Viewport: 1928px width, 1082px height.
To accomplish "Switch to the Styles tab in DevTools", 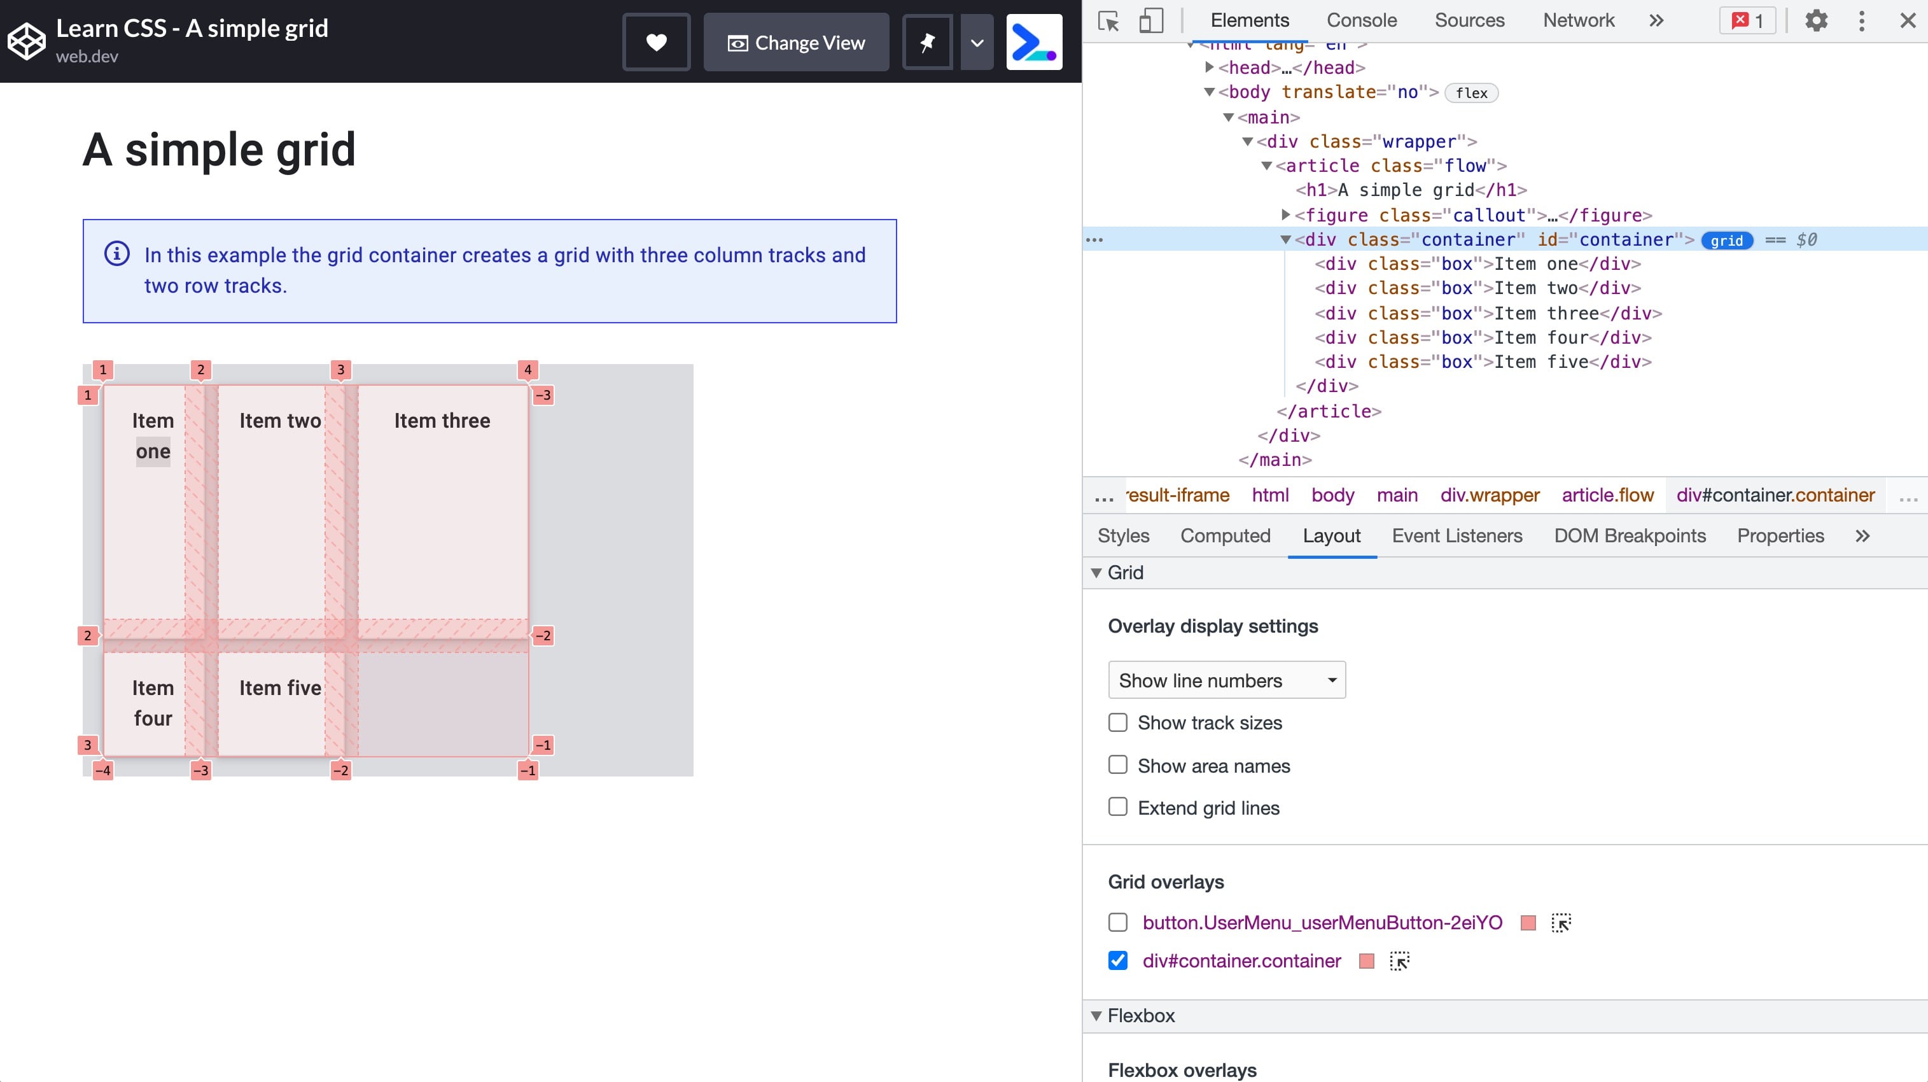I will [1123, 535].
